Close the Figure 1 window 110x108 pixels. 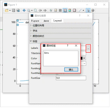coord(104,5)
